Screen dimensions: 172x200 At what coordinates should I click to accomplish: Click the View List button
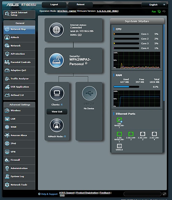tap(57, 112)
